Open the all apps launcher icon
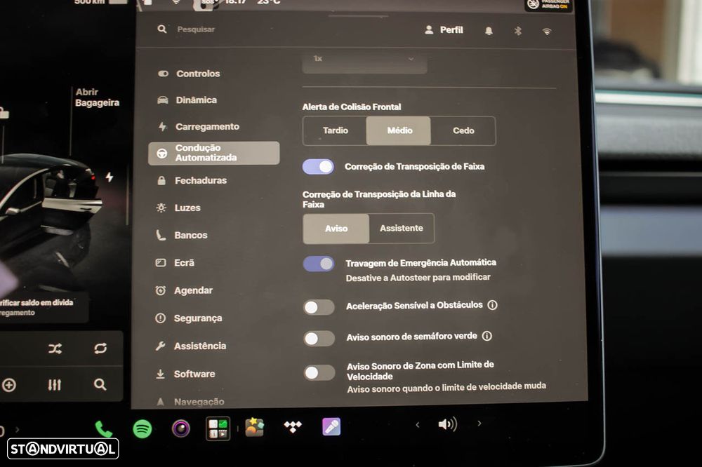 [218, 428]
